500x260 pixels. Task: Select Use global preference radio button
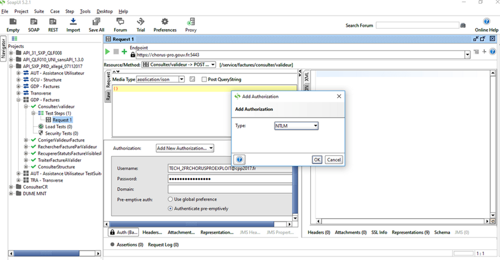point(170,199)
